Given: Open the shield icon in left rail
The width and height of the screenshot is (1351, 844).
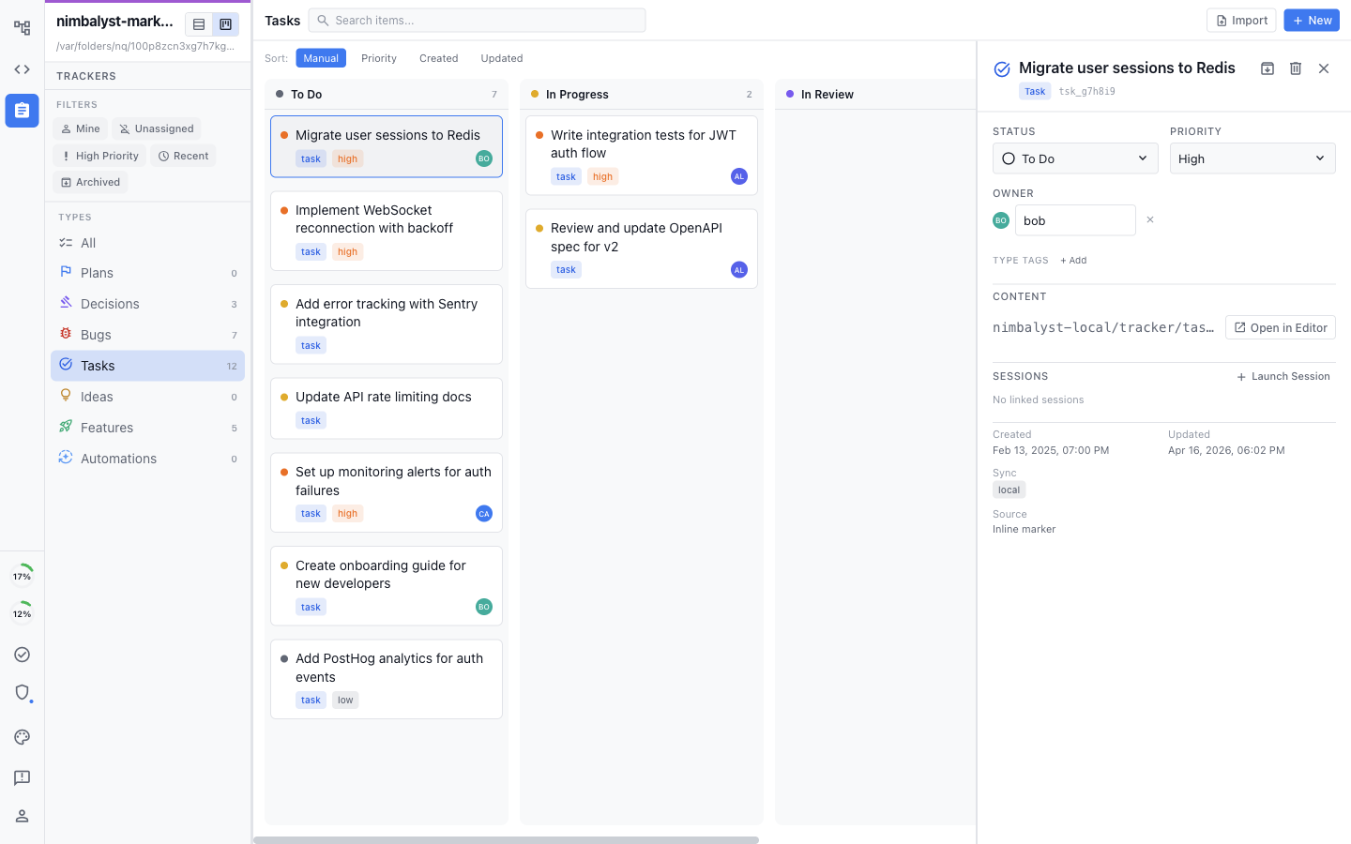Looking at the screenshot, I should click(x=22, y=693).
